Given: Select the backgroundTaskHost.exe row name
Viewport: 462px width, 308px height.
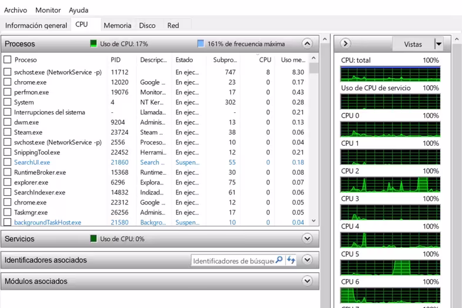Looking at the screenshot, I should [x=48, y=222].
